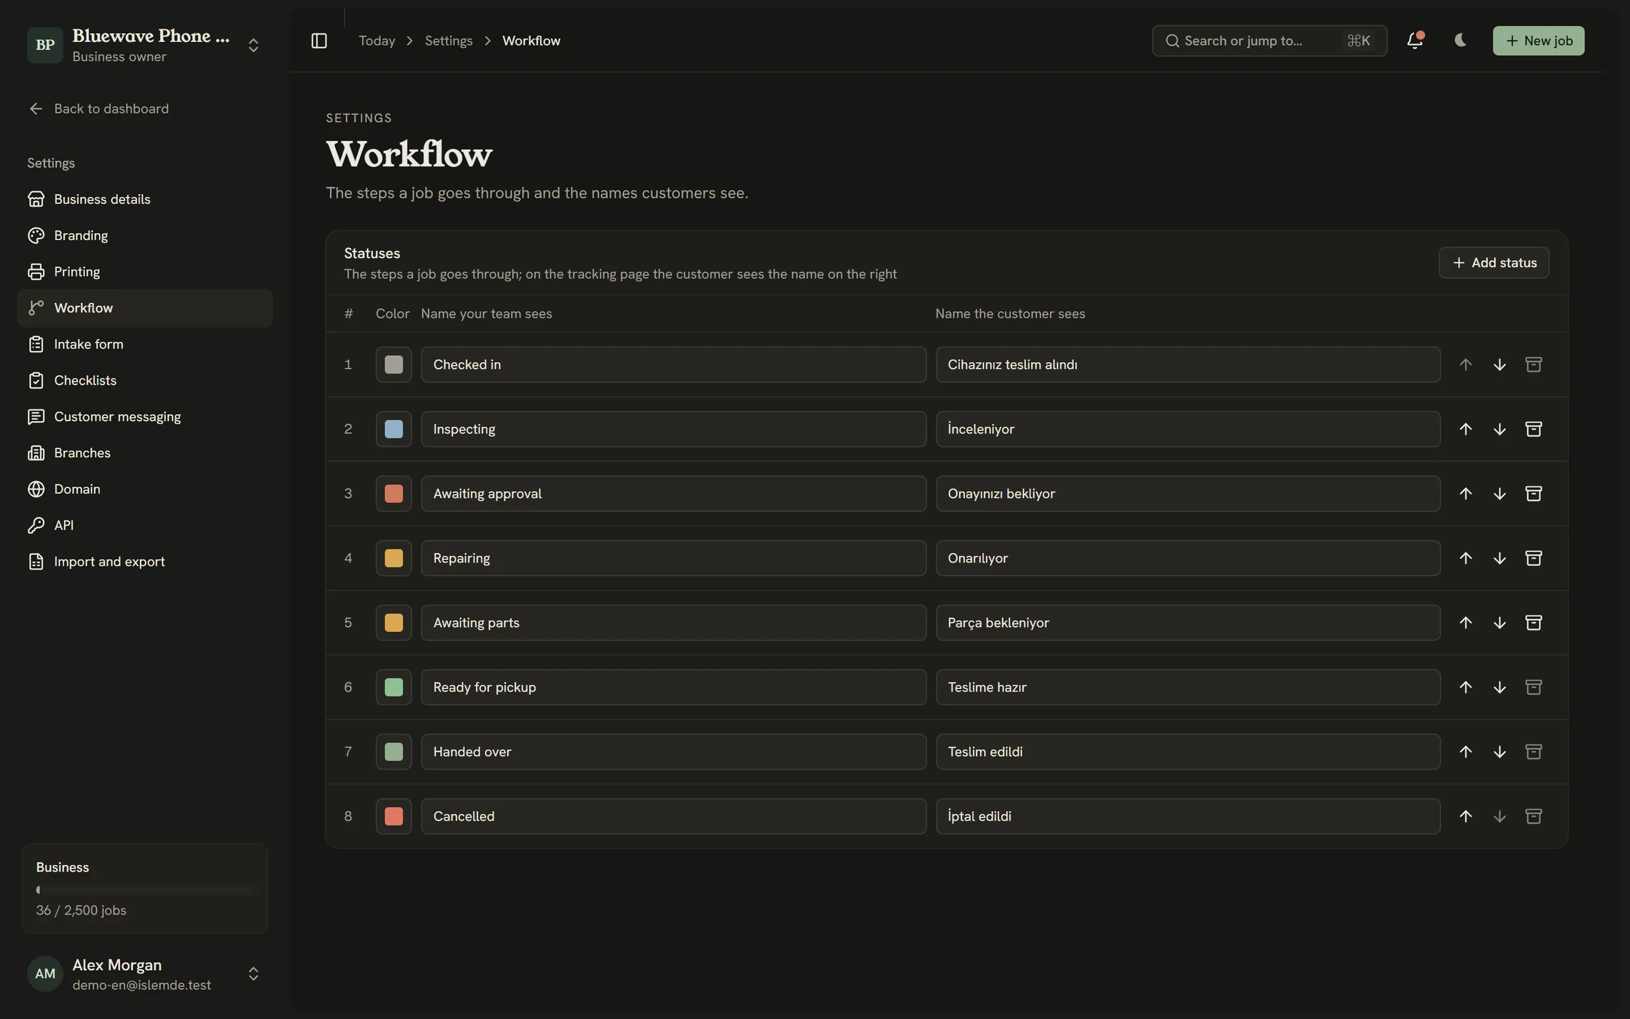The height and width of the screenshot is (1019, 1630).
Task: Move Awaiting approval status down
Action: pyautogui.click(x=1500, y=494)
